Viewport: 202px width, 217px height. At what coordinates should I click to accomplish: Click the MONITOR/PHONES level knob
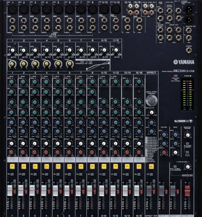click(x=188, y=135)
